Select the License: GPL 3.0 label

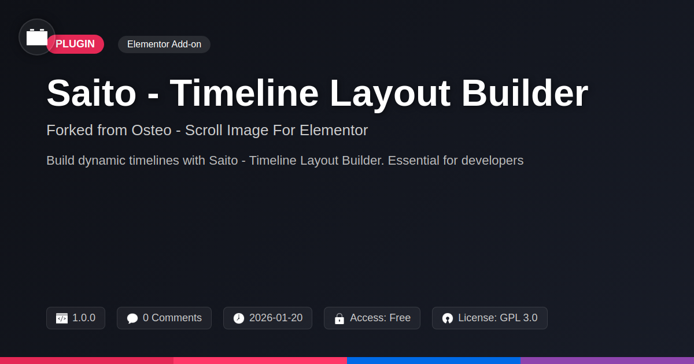(497, 318)
